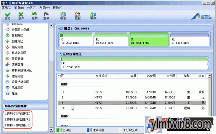Viewport: 216px width, 134px height.
Task: Click the 提交 (Apply) toolbar icon
Action: (x=8, y=16)
